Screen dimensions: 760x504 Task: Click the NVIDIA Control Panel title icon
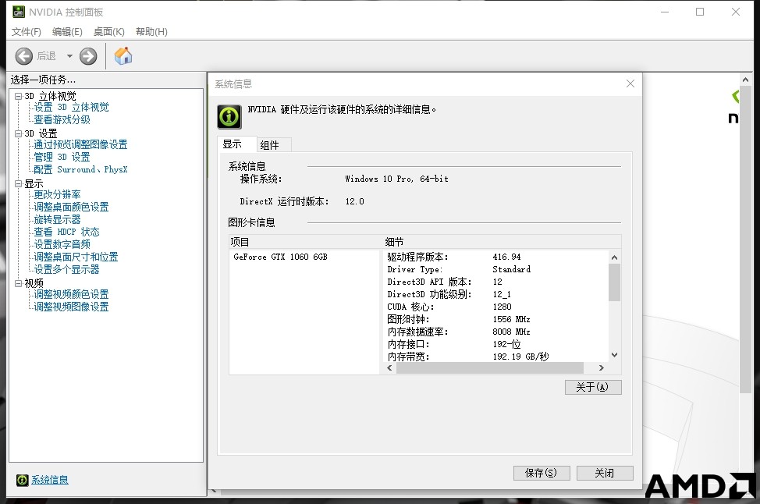(19, 12)
